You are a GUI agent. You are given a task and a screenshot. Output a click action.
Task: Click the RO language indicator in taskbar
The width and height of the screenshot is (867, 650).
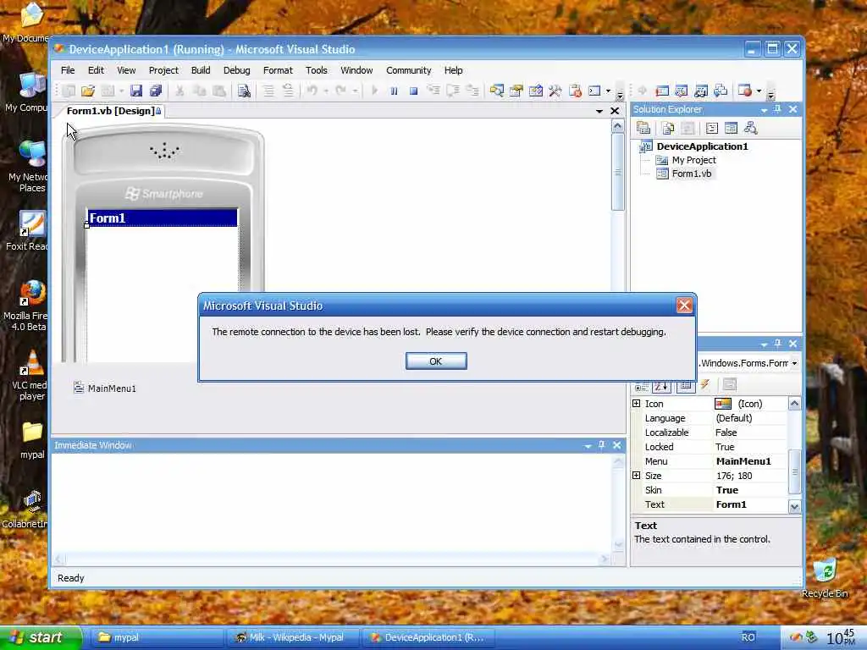click(x=748, y=637)
